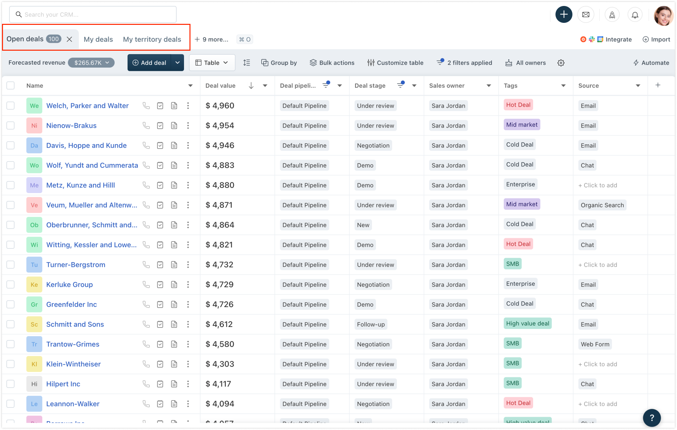Open the kebab menu on the Hilpert Inc row
The image size is (677, 430).
(188, 384)
